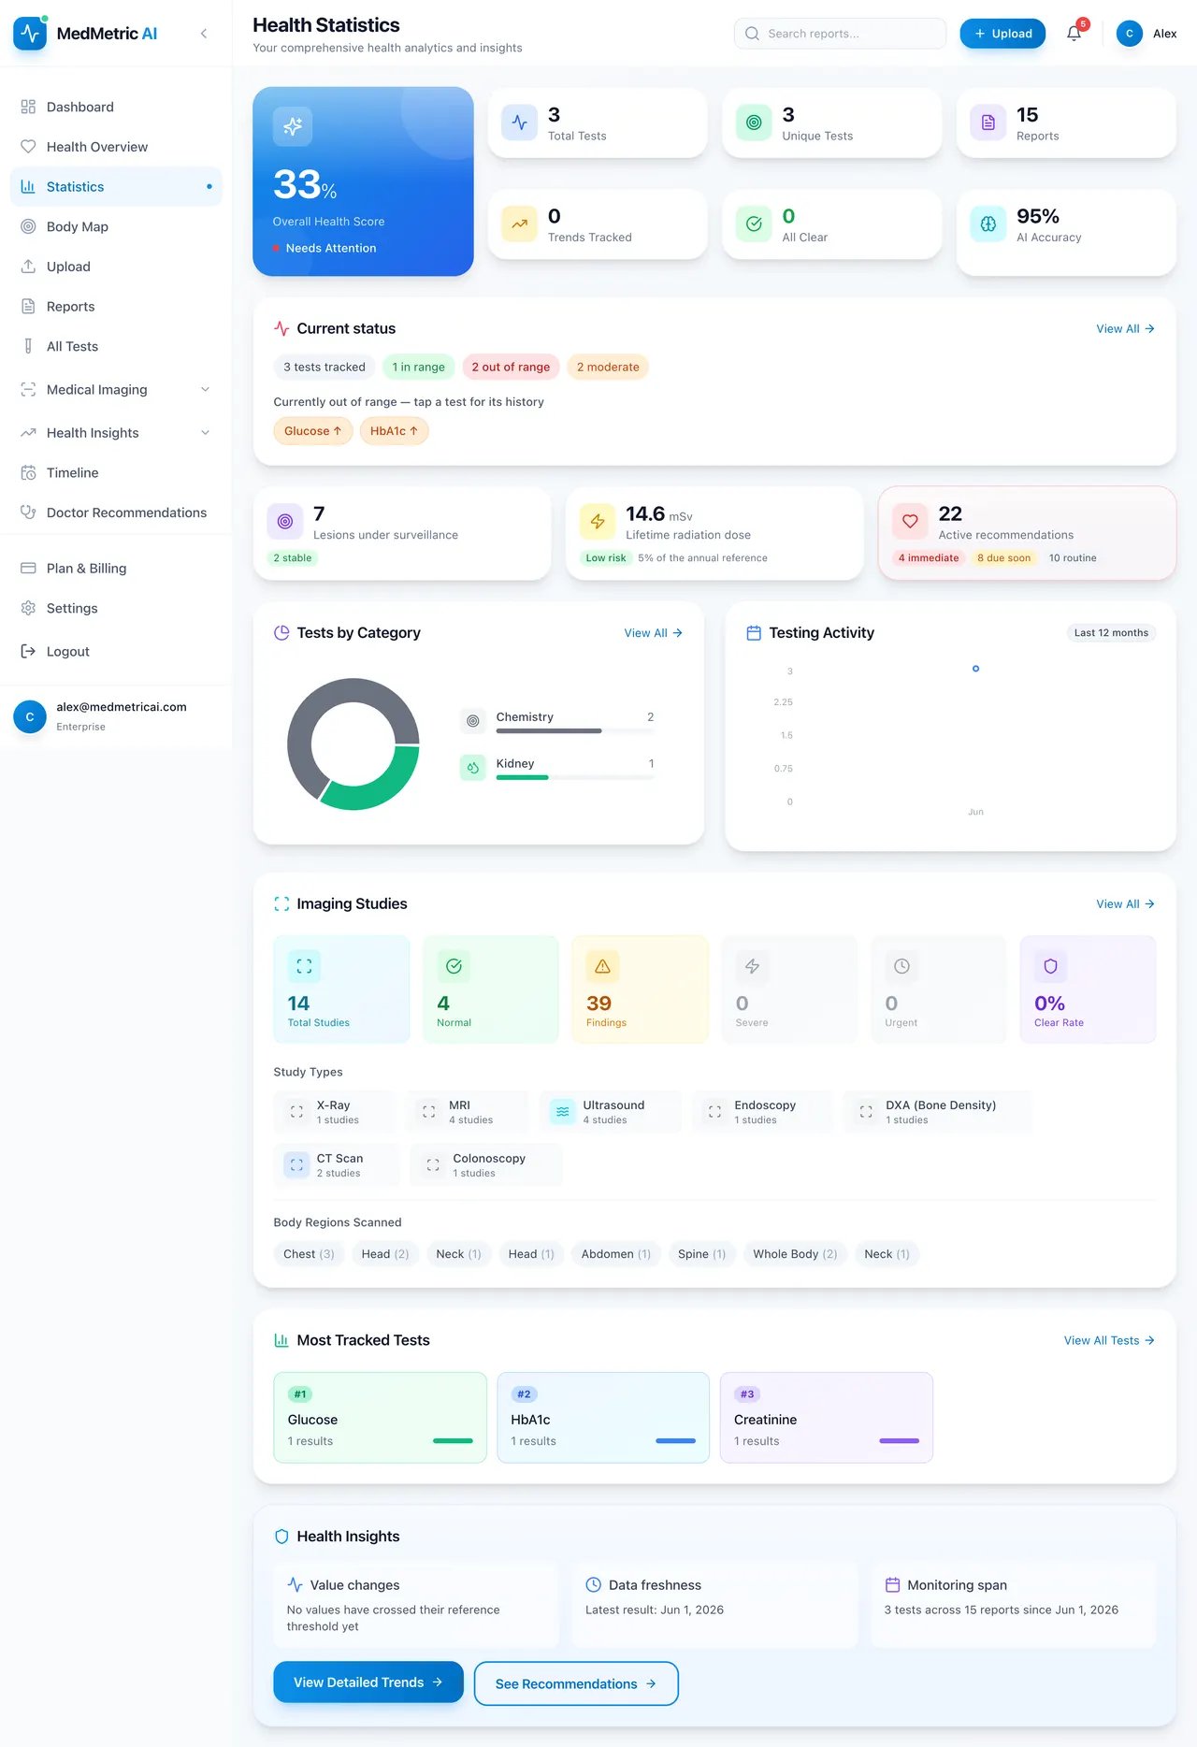The width and height of the screenshot is (1197, 1747).
Task: Select the Glucose out-of-range chip
Action: point(312,431)
